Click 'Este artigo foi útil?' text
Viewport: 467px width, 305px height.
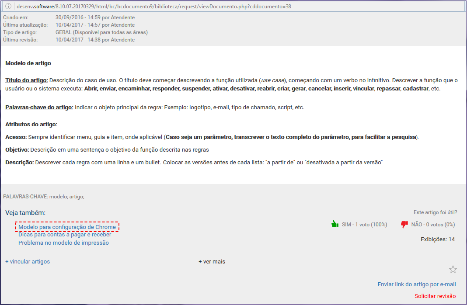[435, 212]
